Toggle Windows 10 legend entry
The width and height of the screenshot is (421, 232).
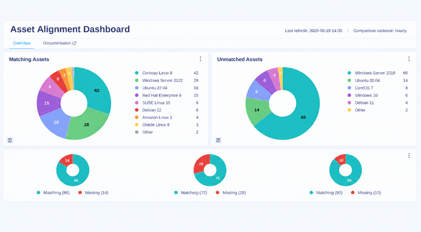[378, 95]
